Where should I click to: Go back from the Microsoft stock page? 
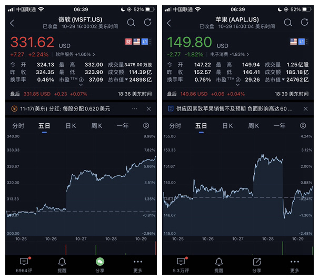12,23
